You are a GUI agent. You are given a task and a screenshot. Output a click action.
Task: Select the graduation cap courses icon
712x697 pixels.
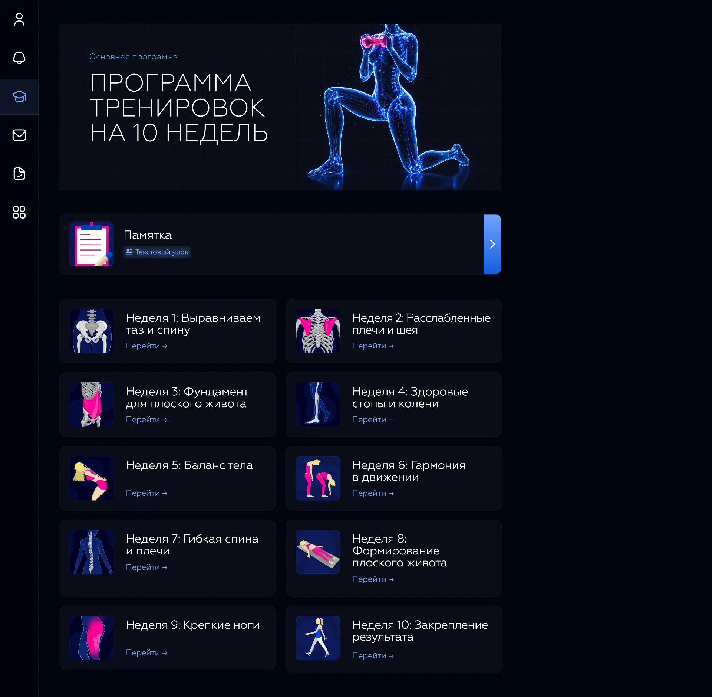click(19, 96)
